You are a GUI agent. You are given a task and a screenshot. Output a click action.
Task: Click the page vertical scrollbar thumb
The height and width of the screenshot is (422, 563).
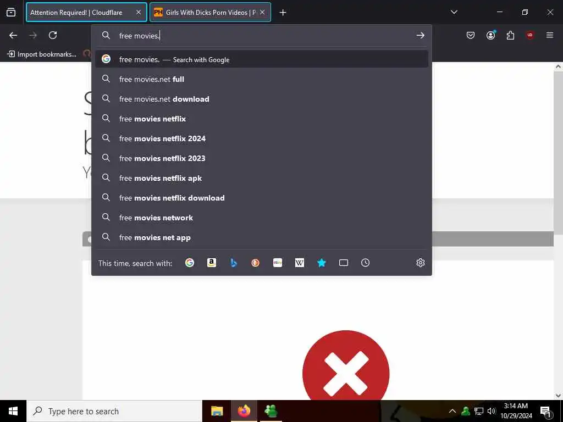558,153
